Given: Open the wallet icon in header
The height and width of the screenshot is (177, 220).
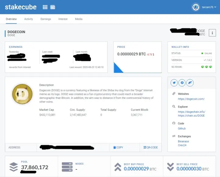Looking at the screenshot, I should (53, 7).
